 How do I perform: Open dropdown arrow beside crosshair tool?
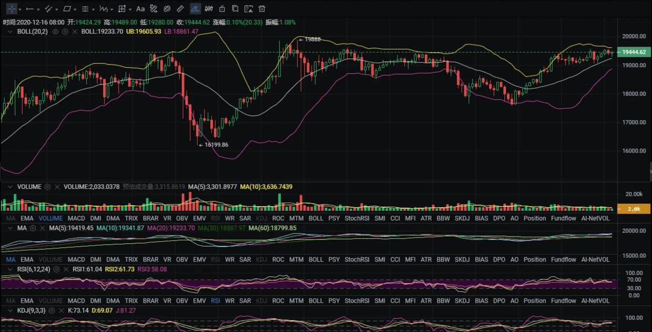pyautogui.click(x=20, y=9)
